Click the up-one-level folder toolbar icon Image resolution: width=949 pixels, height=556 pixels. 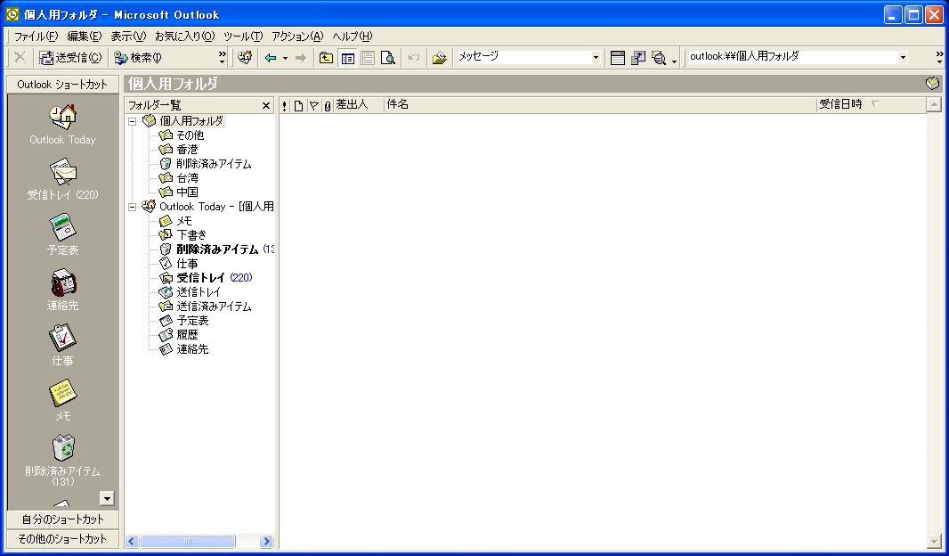327,58
